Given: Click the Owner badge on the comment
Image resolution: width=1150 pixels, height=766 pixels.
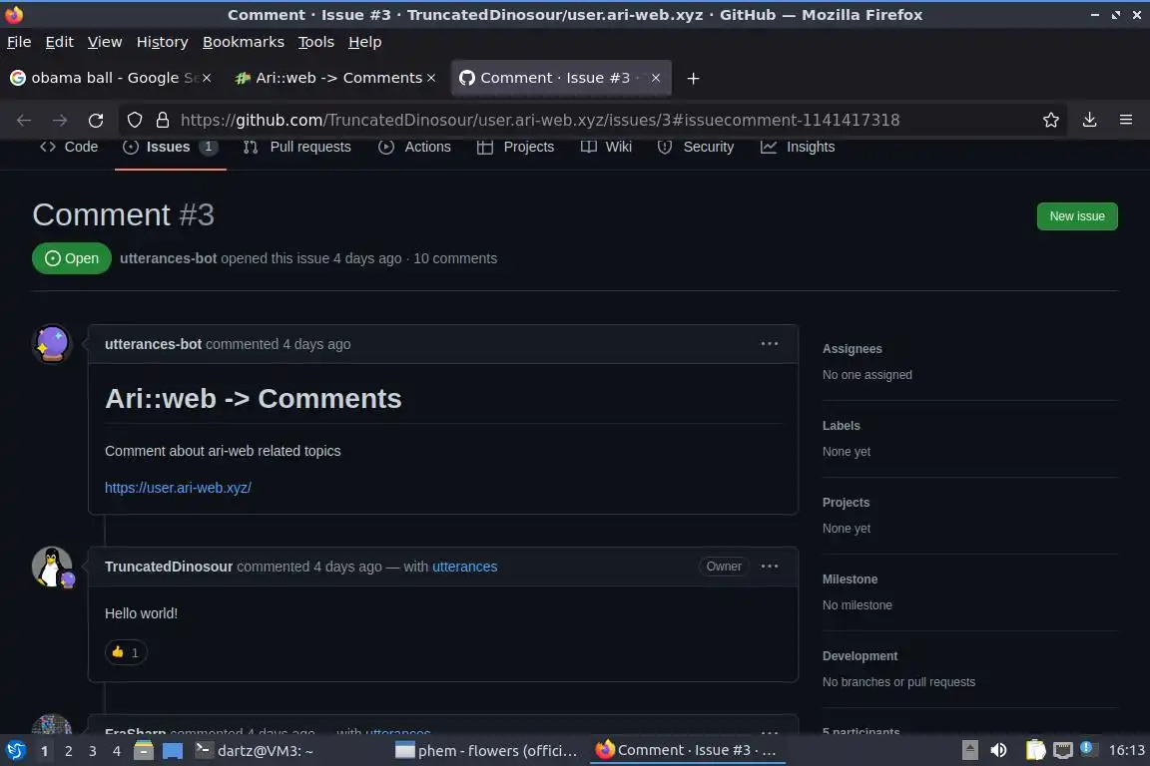Looking at the screenshot, I should coord(723,567).
